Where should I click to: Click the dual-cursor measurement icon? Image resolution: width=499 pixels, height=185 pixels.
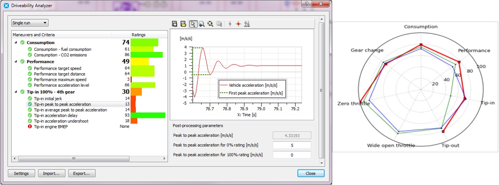click(x=247, y=24)
